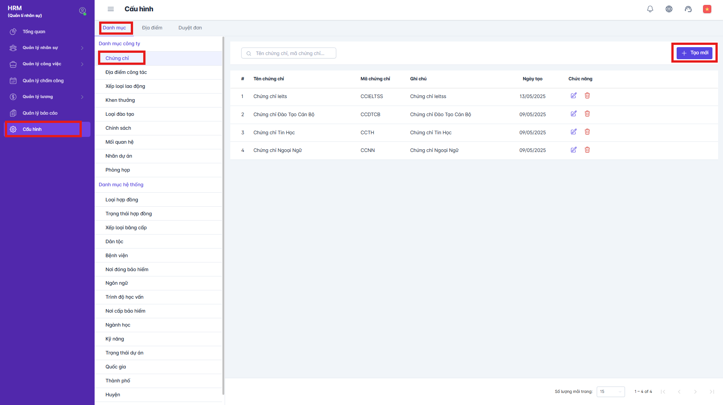Open Tổng quan in the sidebar
This screenshot has height=405, width=723.
pyautogui.click(x=34, y=32)
